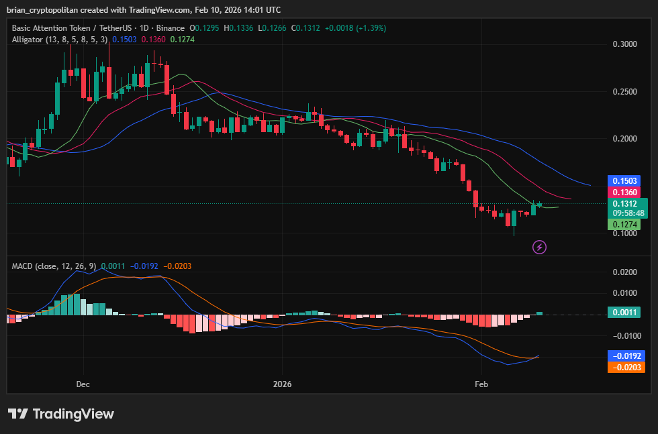Click the High value H0.1336 in header
The image size is (658, 434).
(238, 28)
